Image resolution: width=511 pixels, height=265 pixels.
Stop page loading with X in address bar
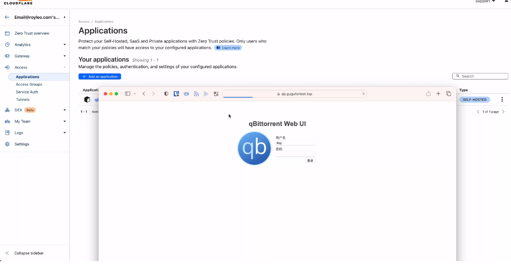point(363,94)
